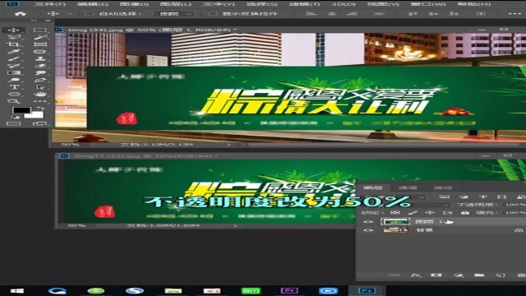Click the black foreground color swatch
Screen dimensions: 526x296
pyautogui.click(x=21, y=110)
